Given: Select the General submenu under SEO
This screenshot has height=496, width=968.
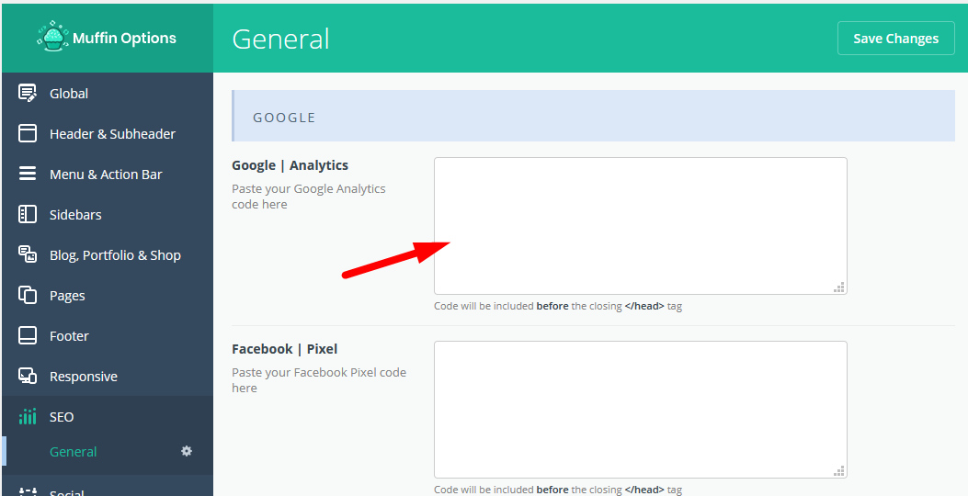Looking at the screenshot, I should pyautogui.click(x=73, y=452).
